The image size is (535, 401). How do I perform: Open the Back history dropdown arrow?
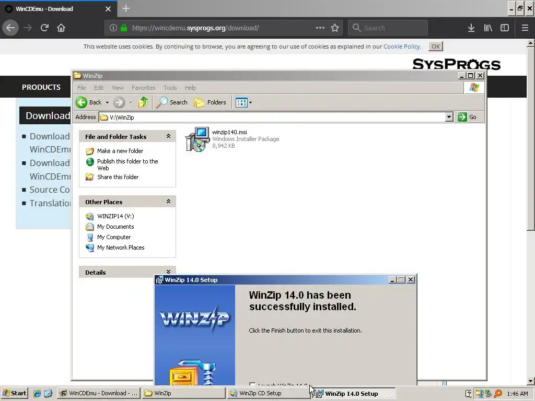(x=107, y=102)
